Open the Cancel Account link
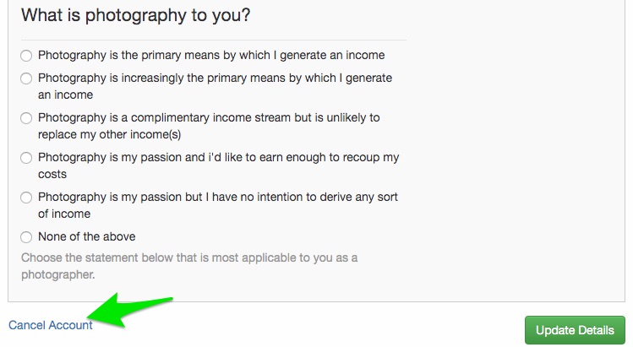 coord(51,325)
